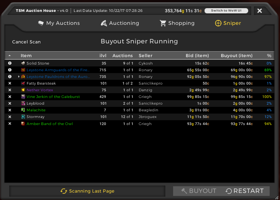The width and height of the screenshot is (280, 200).
Task: Click the Stormray item icon
Action: point(23,117)
